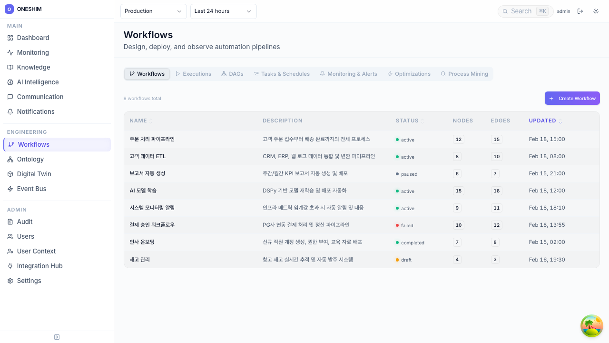Toggle sort order on the UPDATED column
The image size is (609, 343).
(x=560, y=121)
